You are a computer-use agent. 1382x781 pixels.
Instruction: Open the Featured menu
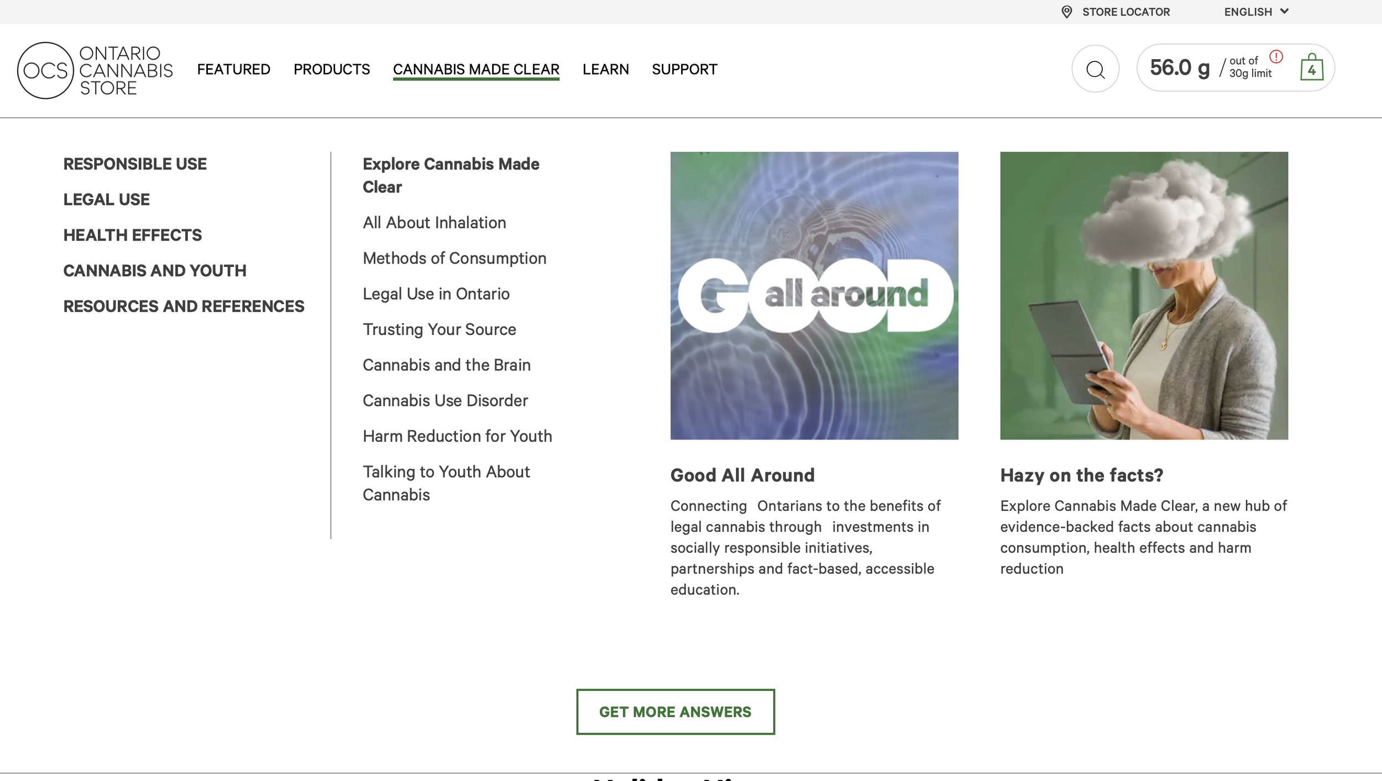tap(233, 69)
